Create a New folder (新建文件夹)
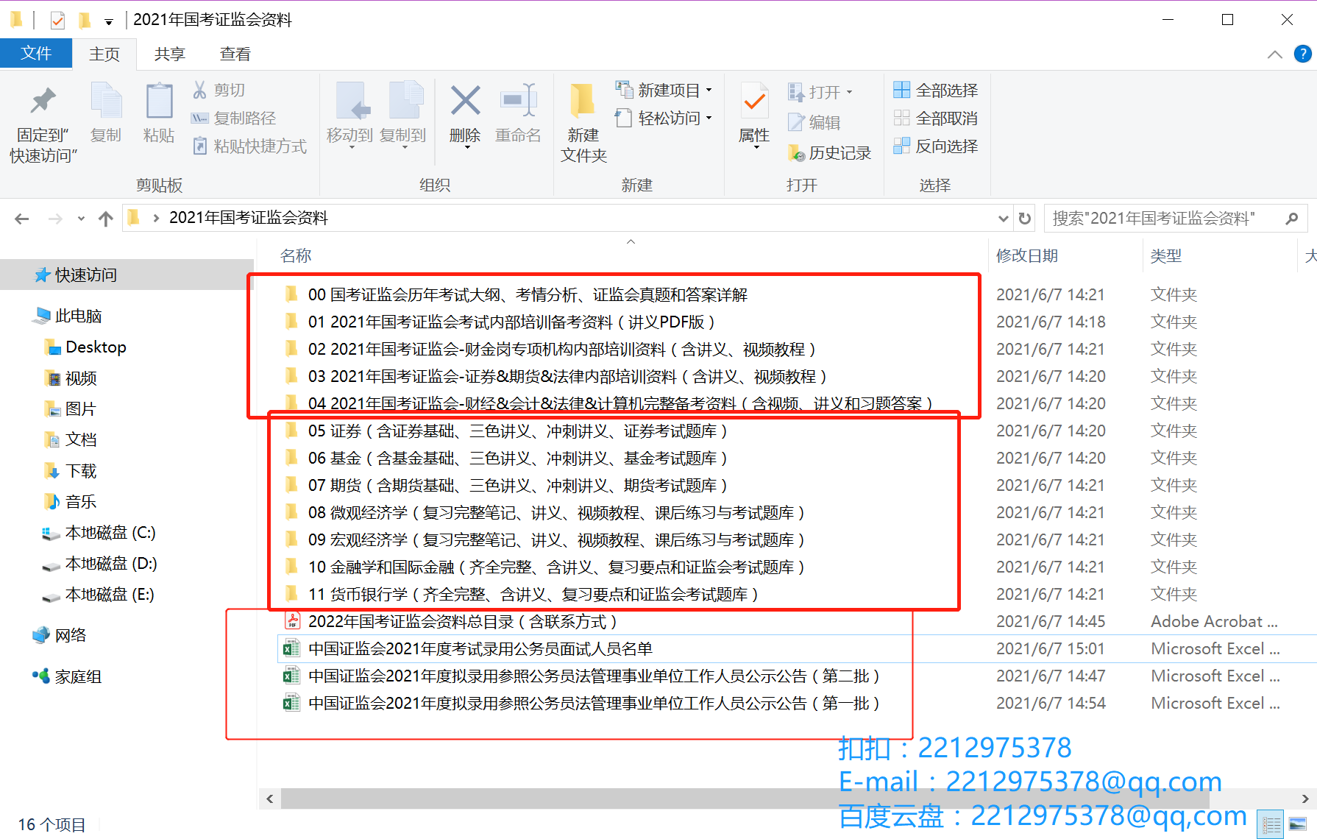 pyautogui.click(x=583, y=121)
